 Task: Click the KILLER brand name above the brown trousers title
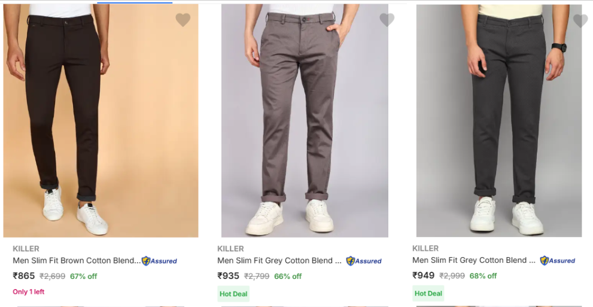(x=26, y=249)
